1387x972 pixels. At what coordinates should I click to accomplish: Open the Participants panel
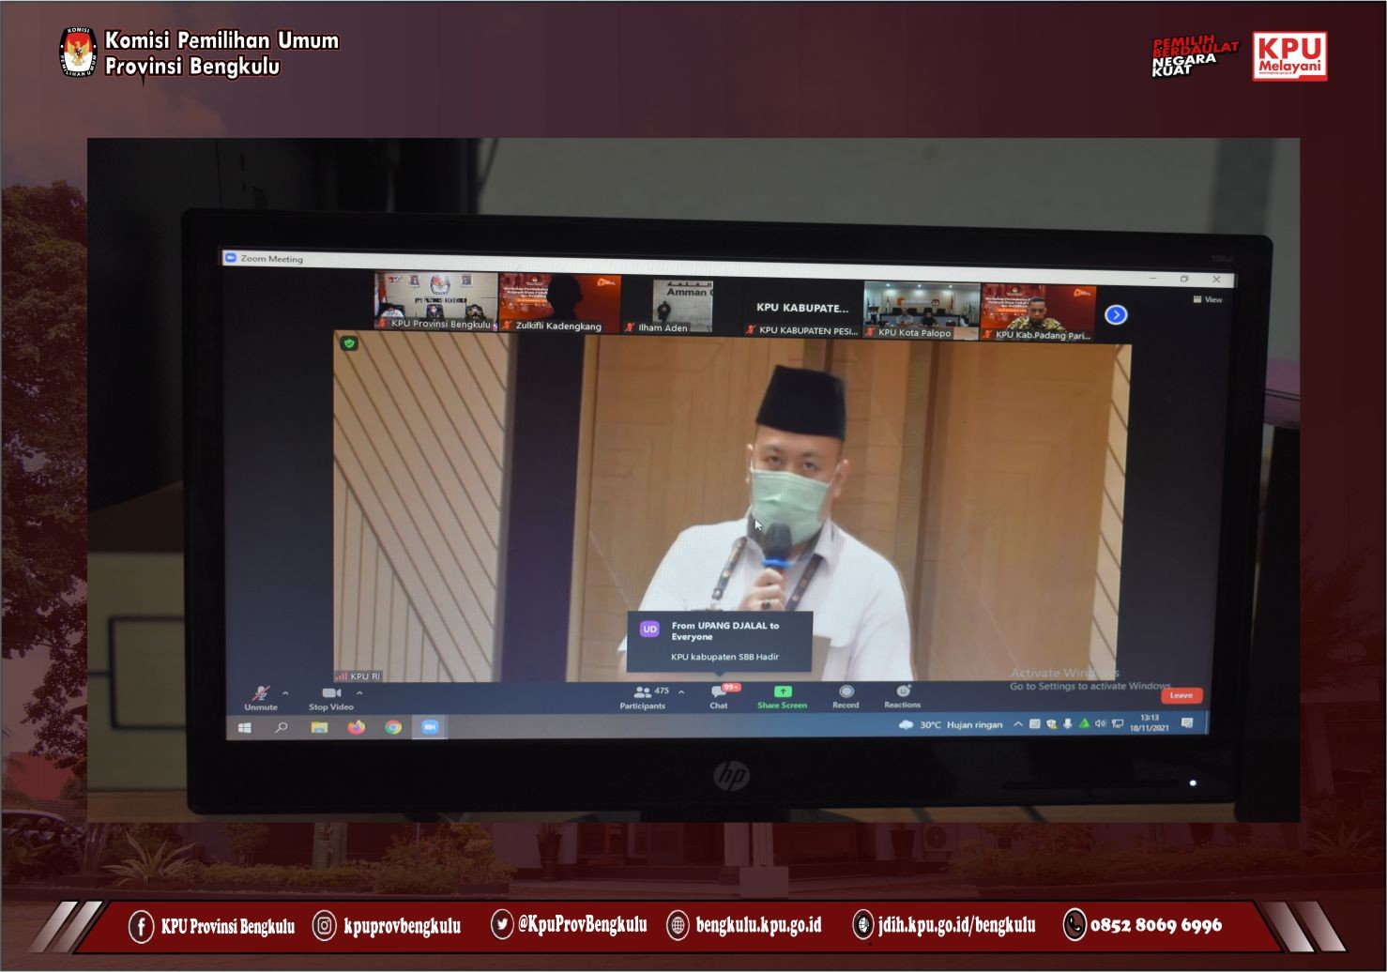(x=643, y=694)
